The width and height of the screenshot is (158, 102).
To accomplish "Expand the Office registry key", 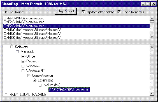I will [x=23, y=56].
